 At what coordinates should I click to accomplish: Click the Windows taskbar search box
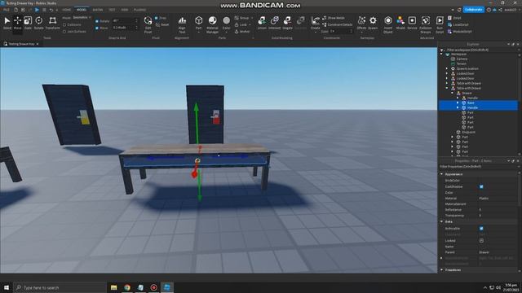(x=60, y=287)
